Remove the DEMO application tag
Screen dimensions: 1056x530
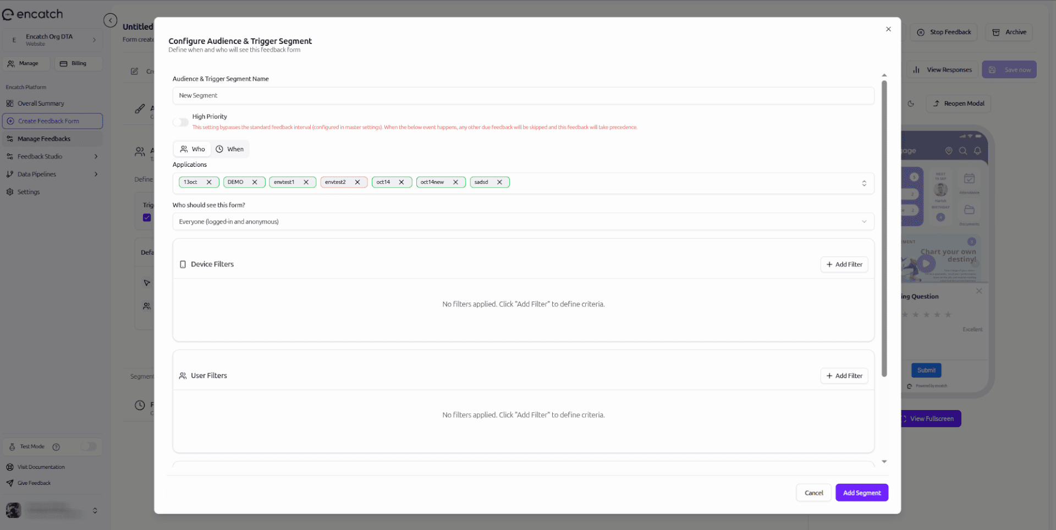255,182
